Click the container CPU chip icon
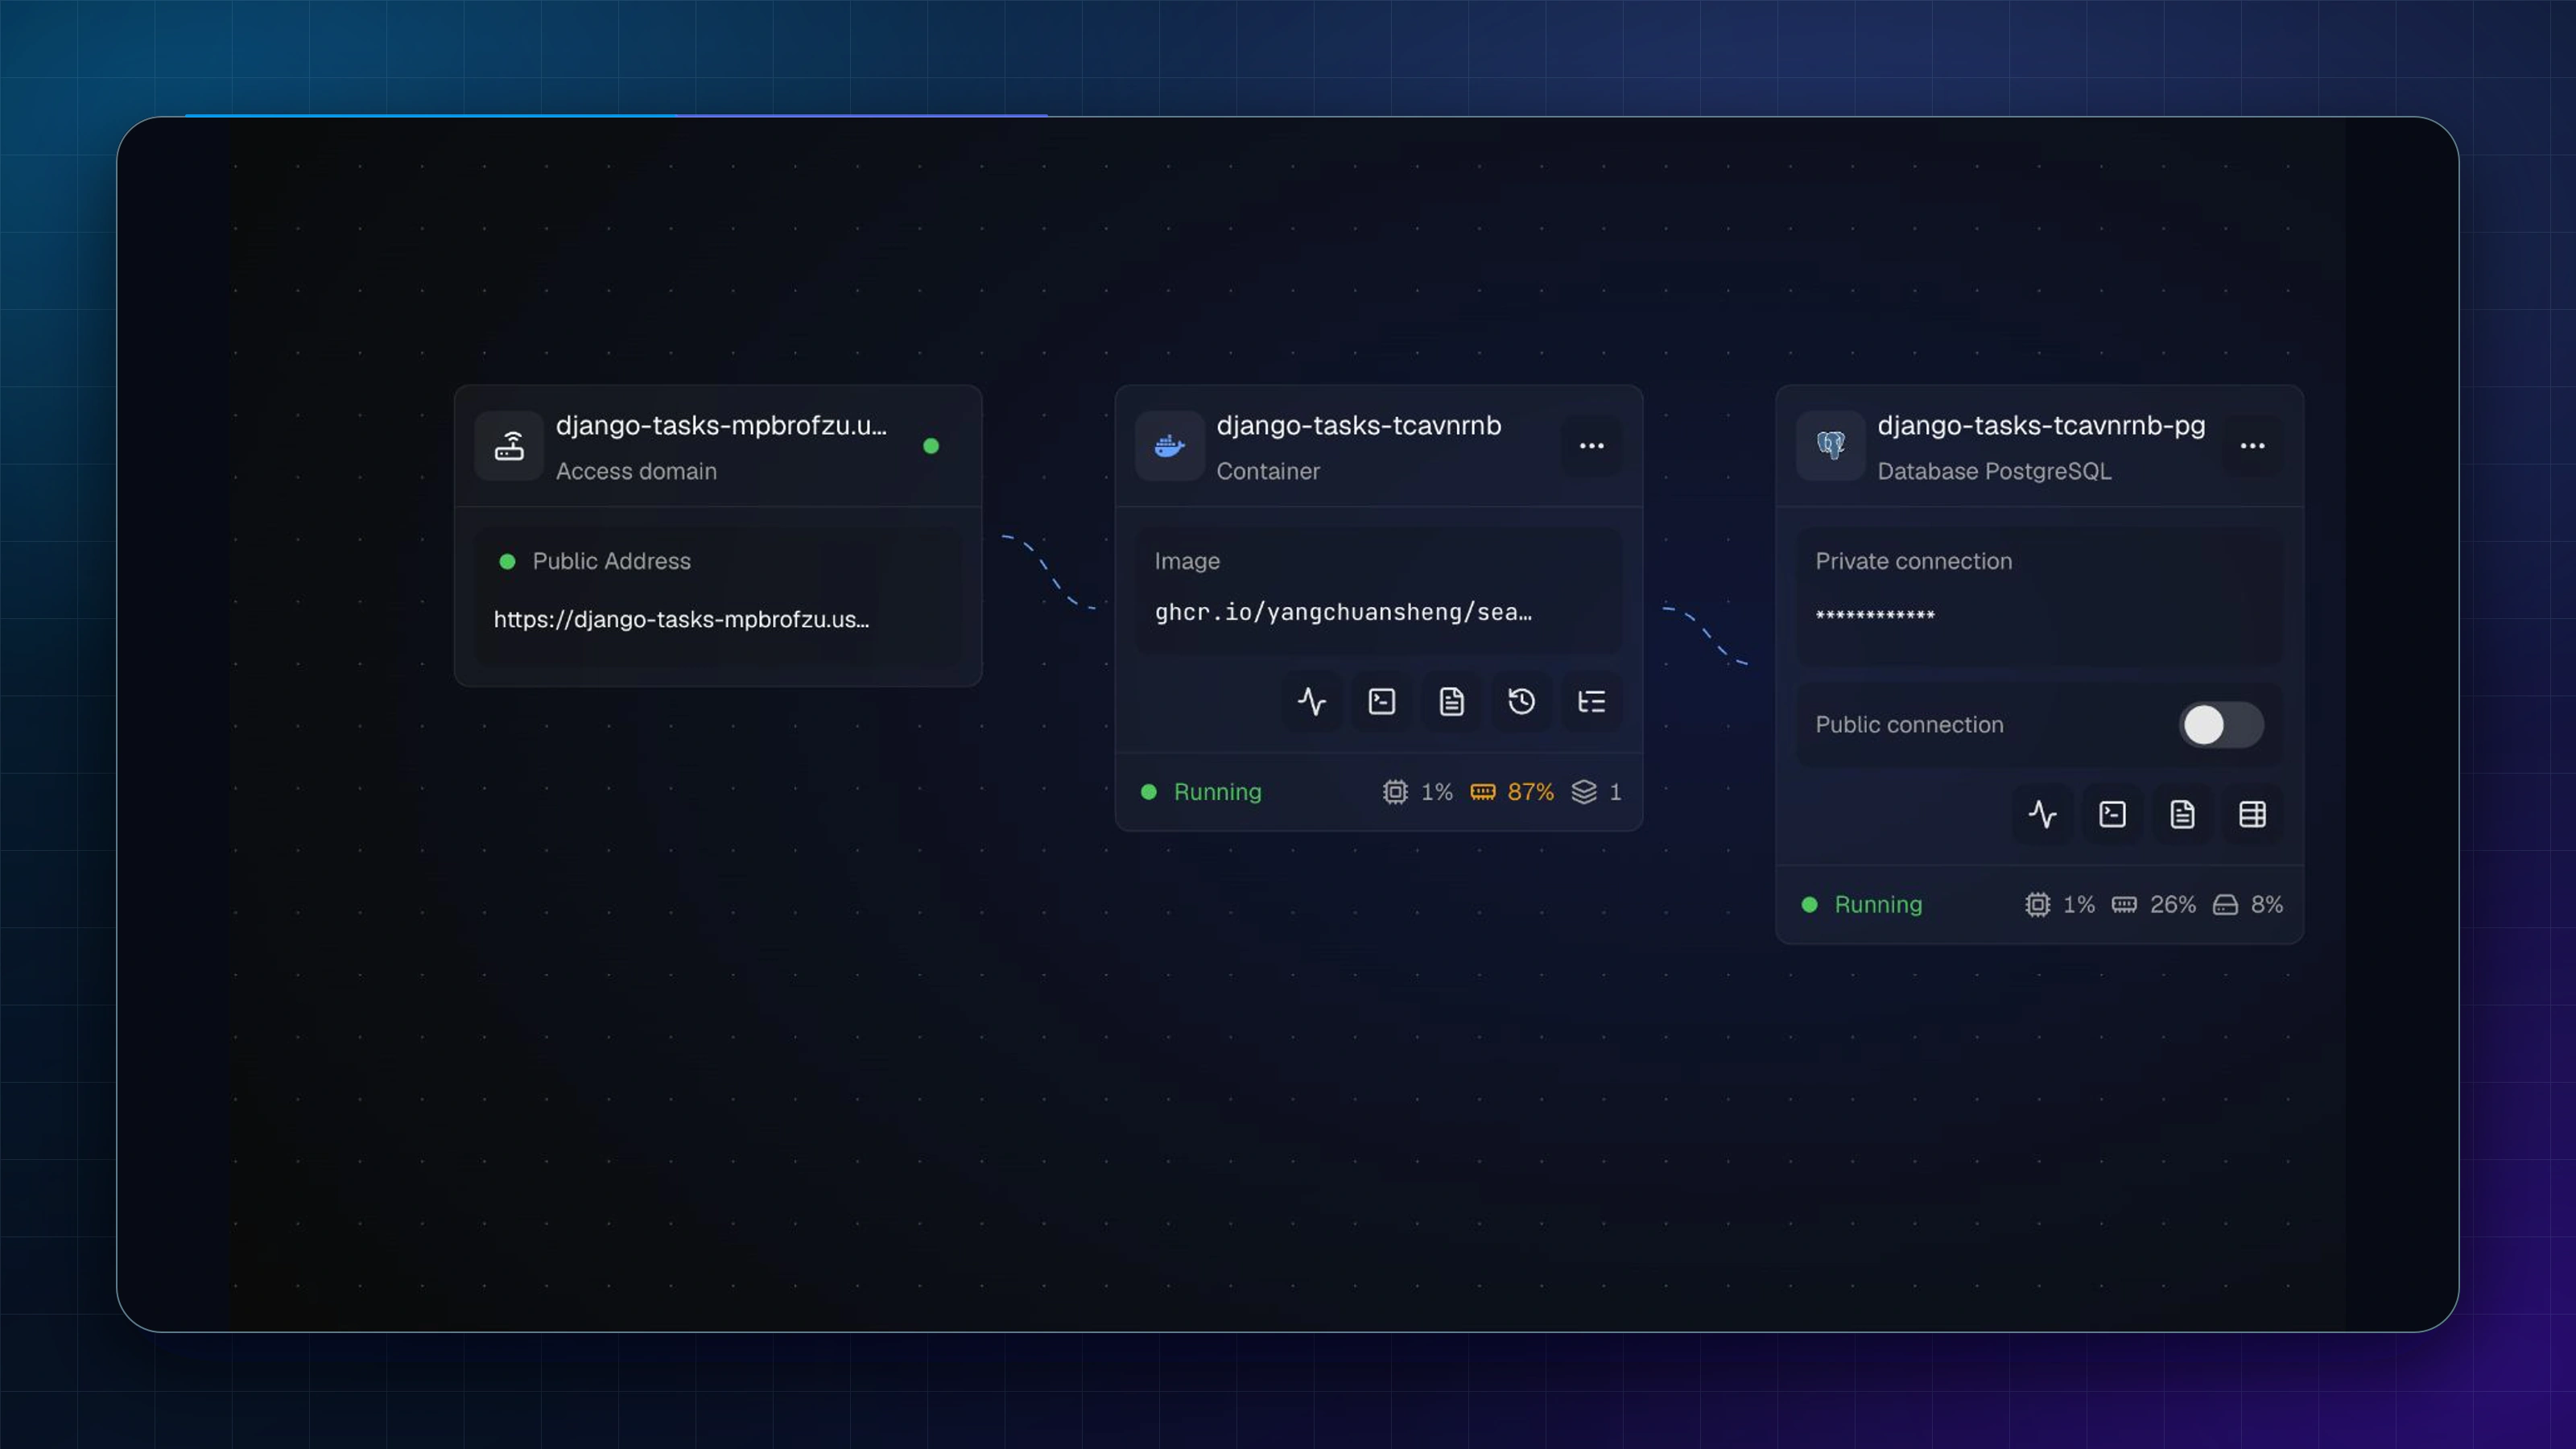The height and width of the screenshot is (1449, 2576). 1395,792
